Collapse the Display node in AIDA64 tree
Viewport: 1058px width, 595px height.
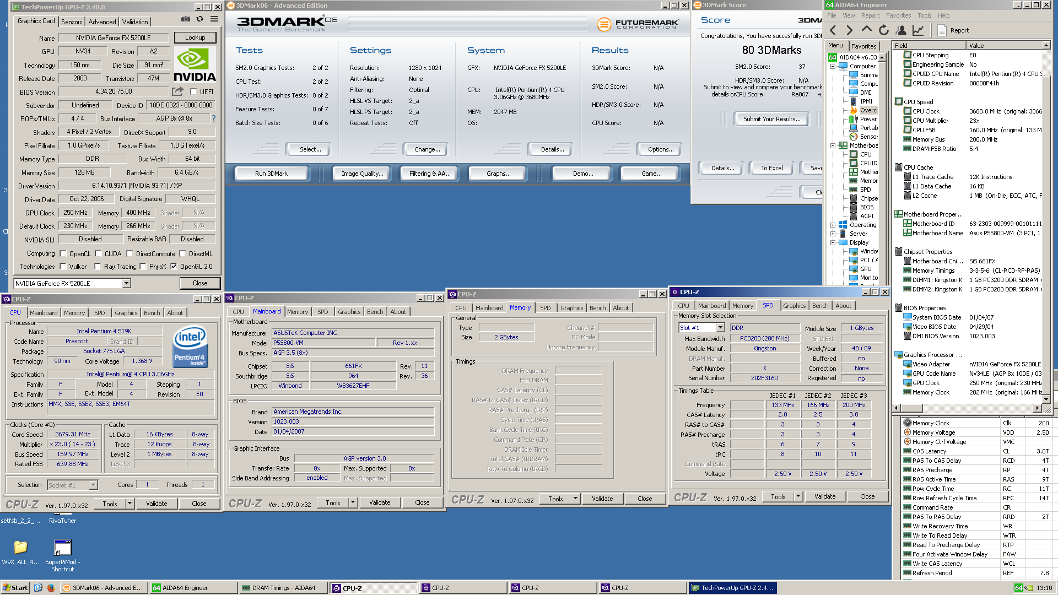(833, 242)
